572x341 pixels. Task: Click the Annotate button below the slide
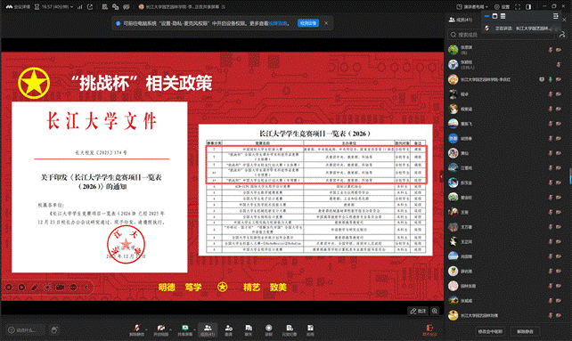pos(418,311)
